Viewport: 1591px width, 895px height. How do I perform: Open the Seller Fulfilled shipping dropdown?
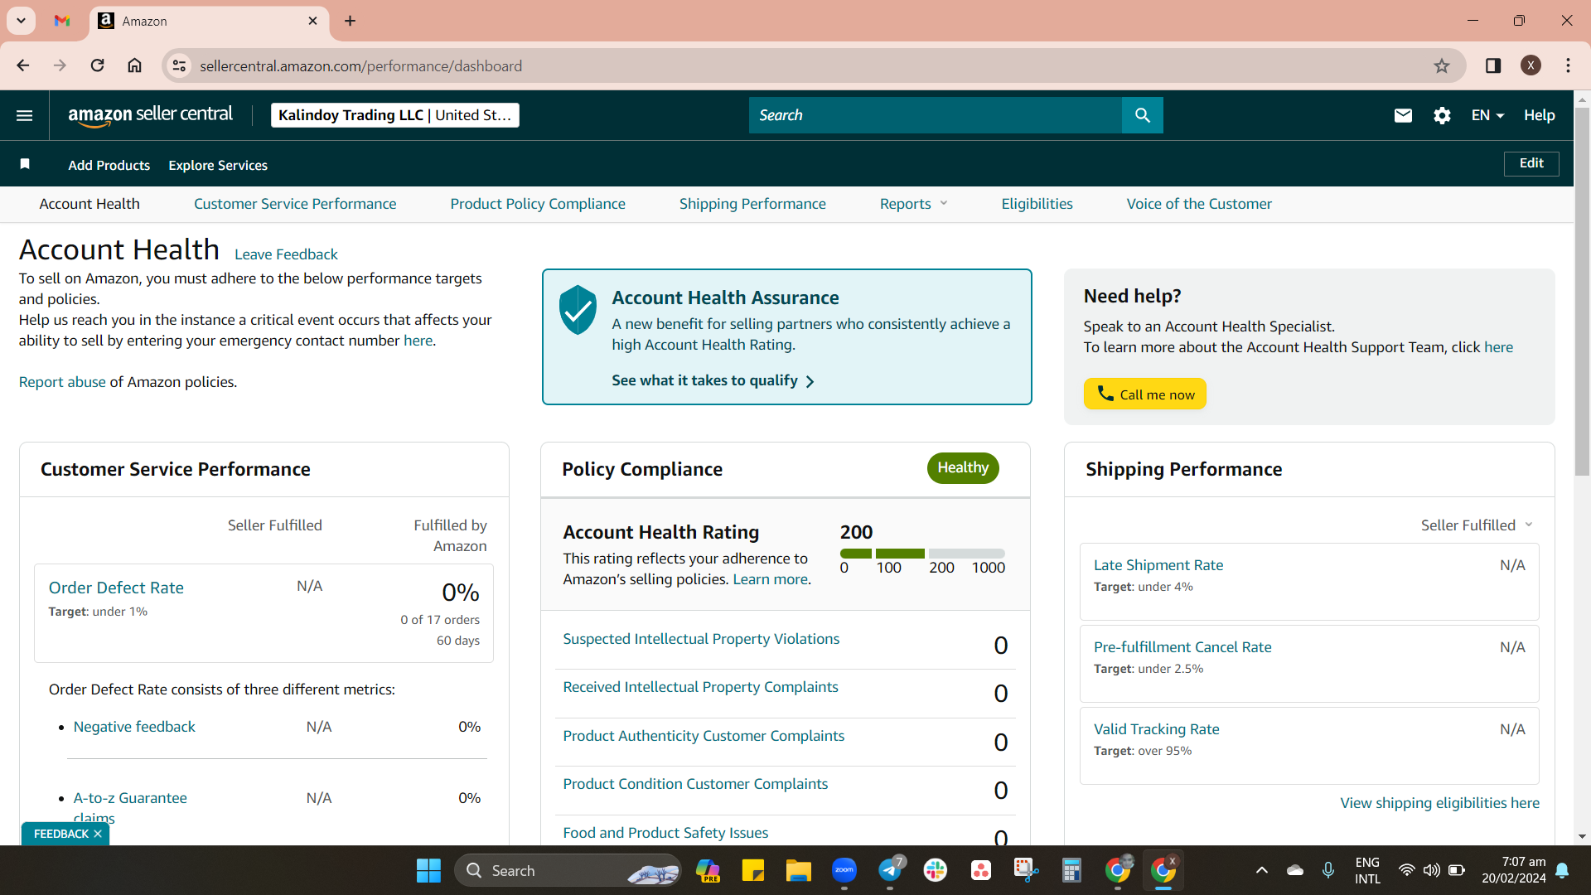[x=1477, y=525]
